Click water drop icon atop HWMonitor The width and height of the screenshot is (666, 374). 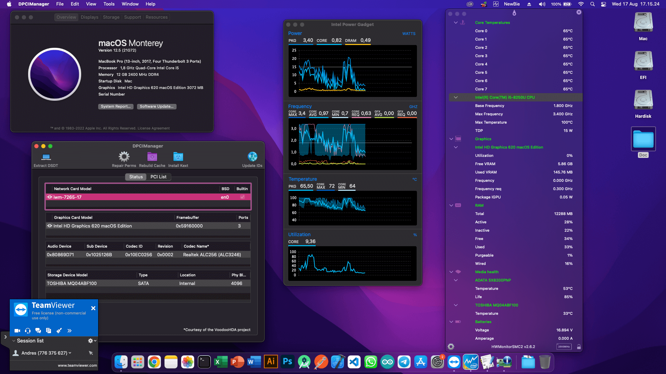pos(514,13)
